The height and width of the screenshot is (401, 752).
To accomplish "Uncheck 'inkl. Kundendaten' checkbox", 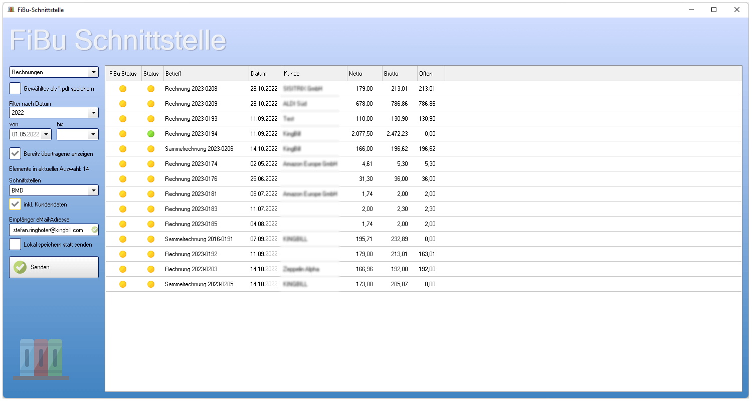I will [16, 204].
